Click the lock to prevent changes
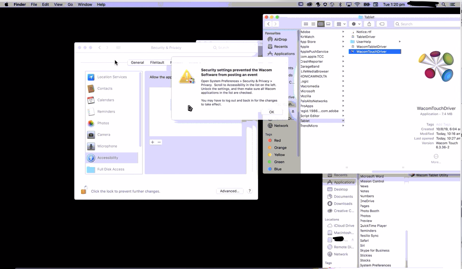Image resolution: width=462 pixels, height=269 pixels. pyautogui.click(x=84, y=190)
